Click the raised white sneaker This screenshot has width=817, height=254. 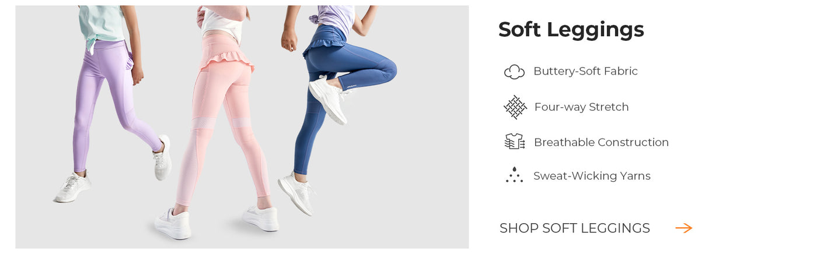coord(329,98)
